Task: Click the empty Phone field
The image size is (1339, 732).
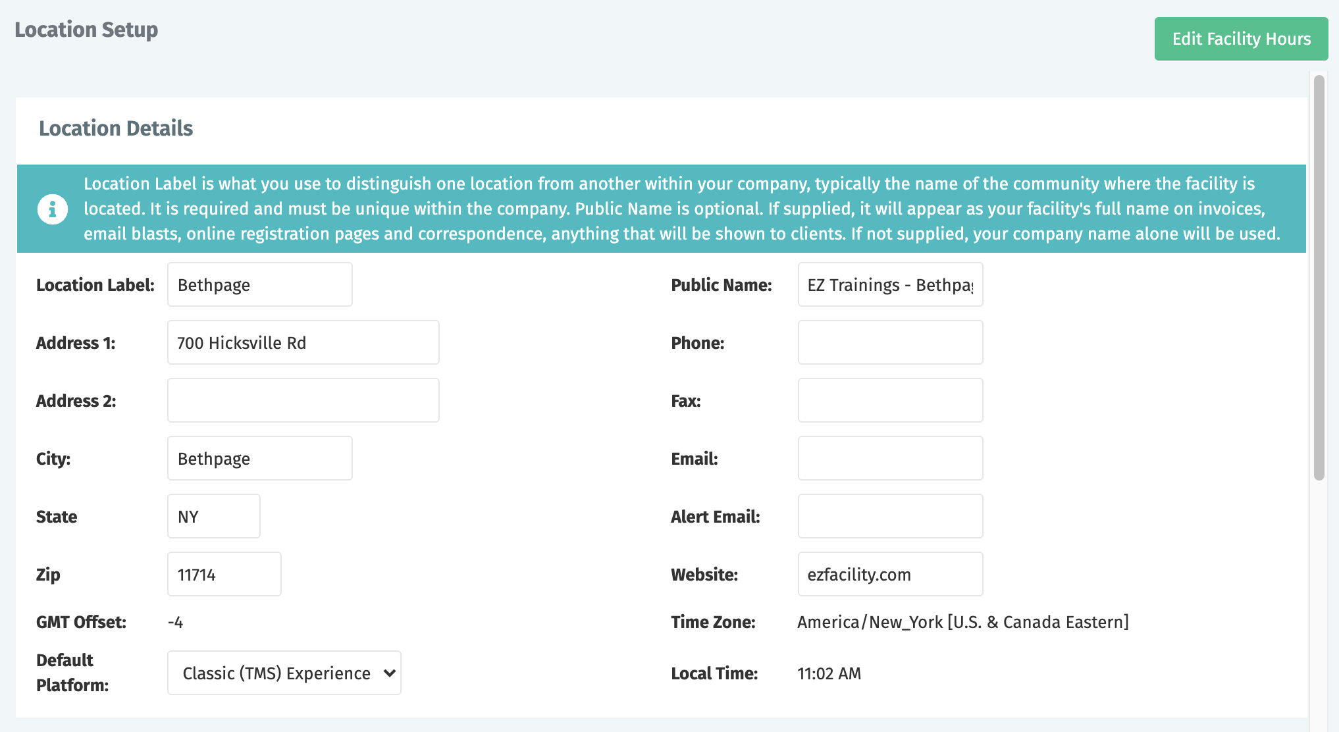Action: [x=890, y=342]
